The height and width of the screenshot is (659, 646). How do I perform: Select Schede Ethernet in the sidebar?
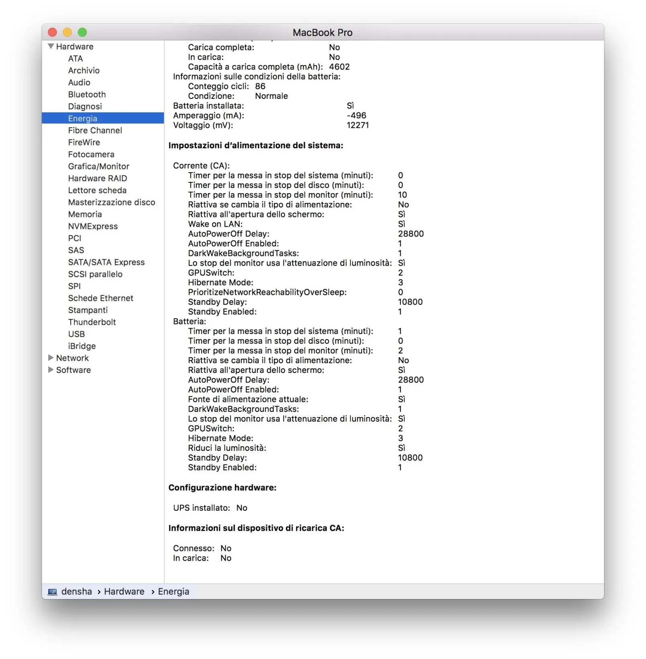click(x=100, y=298)
